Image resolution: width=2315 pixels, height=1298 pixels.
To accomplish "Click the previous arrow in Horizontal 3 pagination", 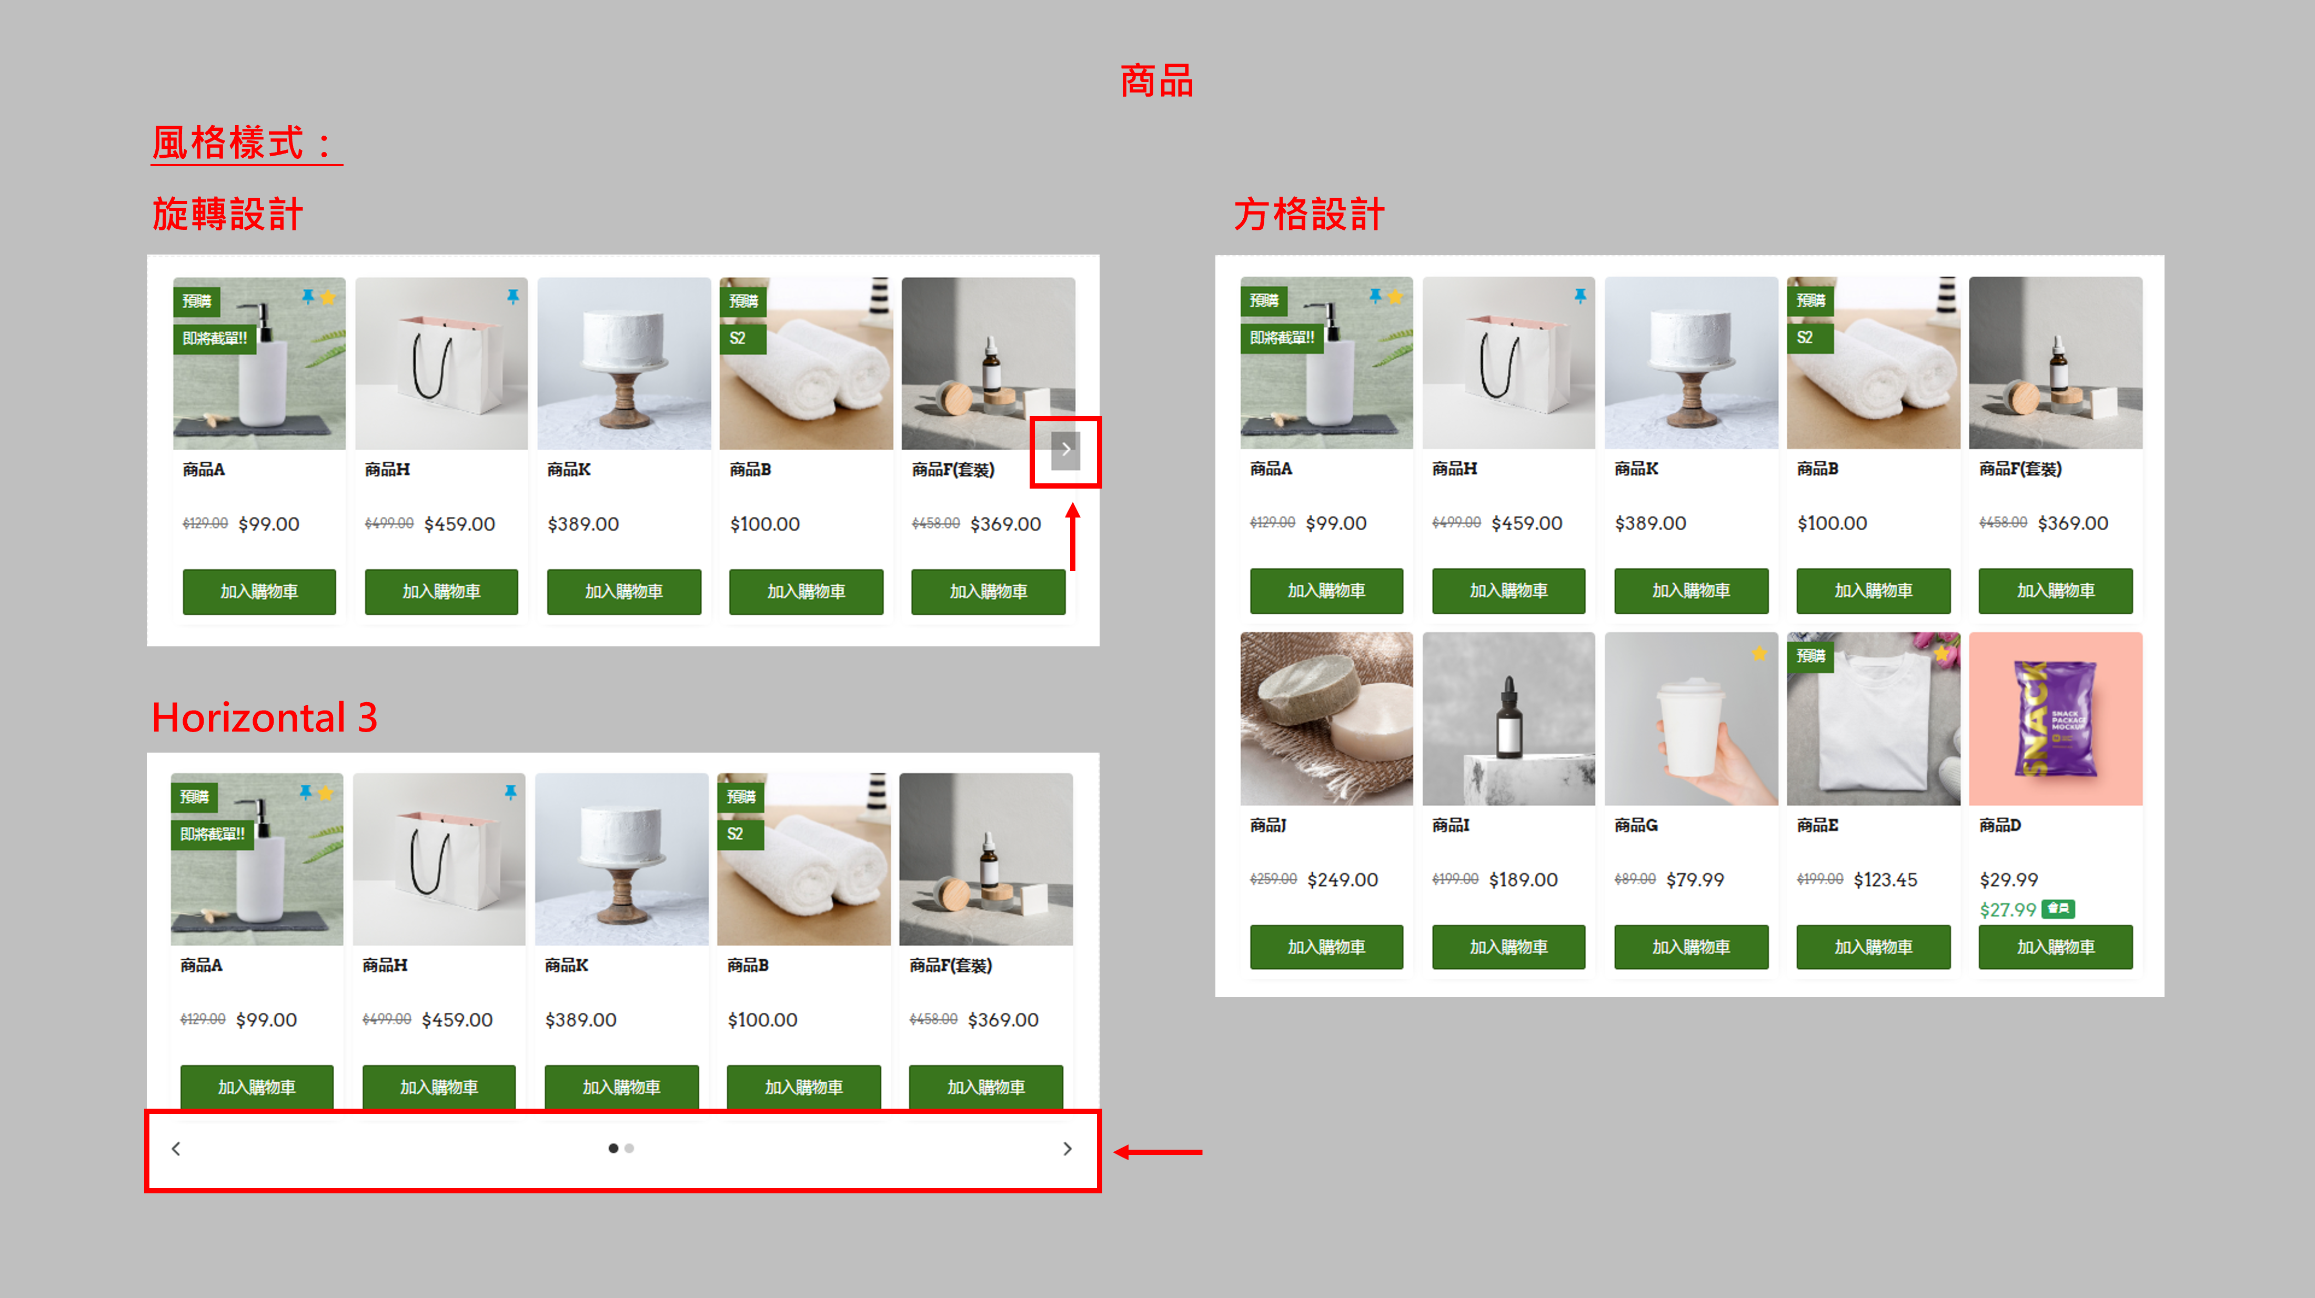I will 176,1149.
